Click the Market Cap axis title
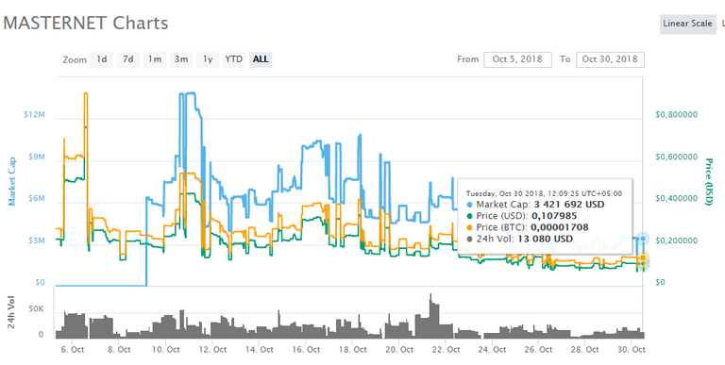Image resolution: width=725 pixels, height=365 pixels. 12,182
